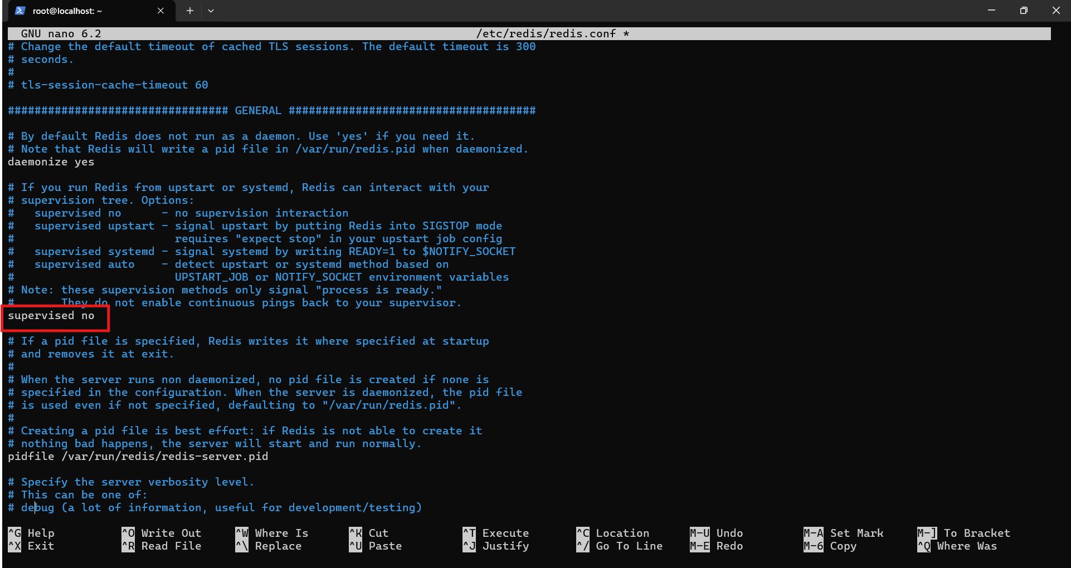Click the highlighted supervised no line
This screenshot has height=568, width=1071.
(53, 316)
